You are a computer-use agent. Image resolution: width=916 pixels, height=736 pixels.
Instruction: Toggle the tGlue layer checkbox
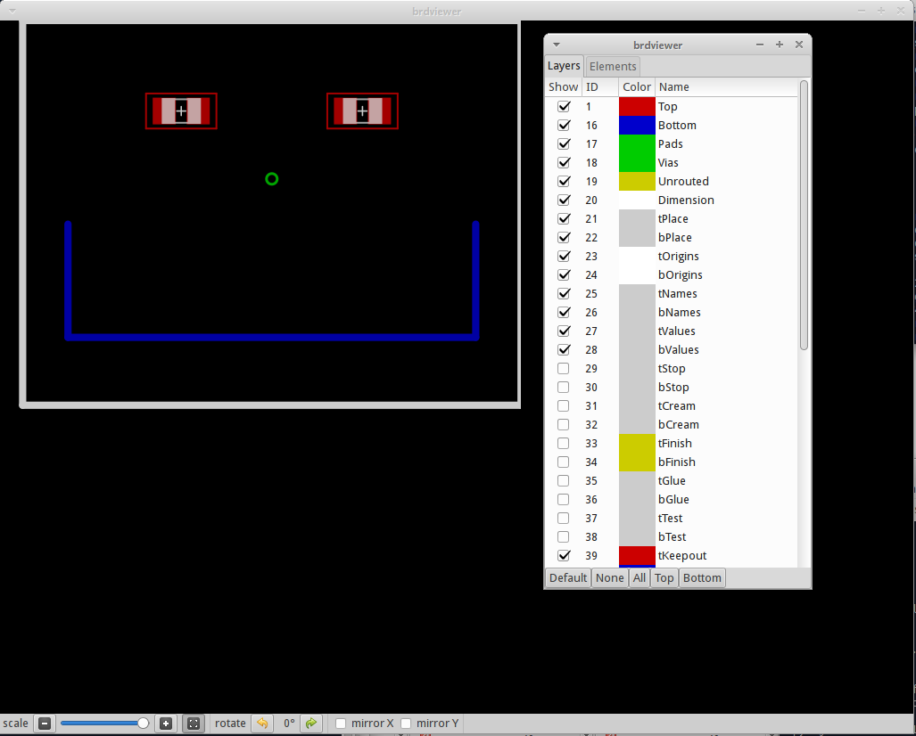coord(563,480)
